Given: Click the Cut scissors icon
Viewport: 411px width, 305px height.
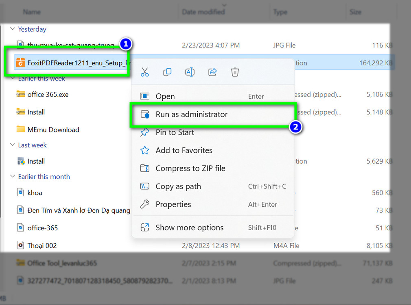Looking at the screenshot, I should [x=145, y=72].
